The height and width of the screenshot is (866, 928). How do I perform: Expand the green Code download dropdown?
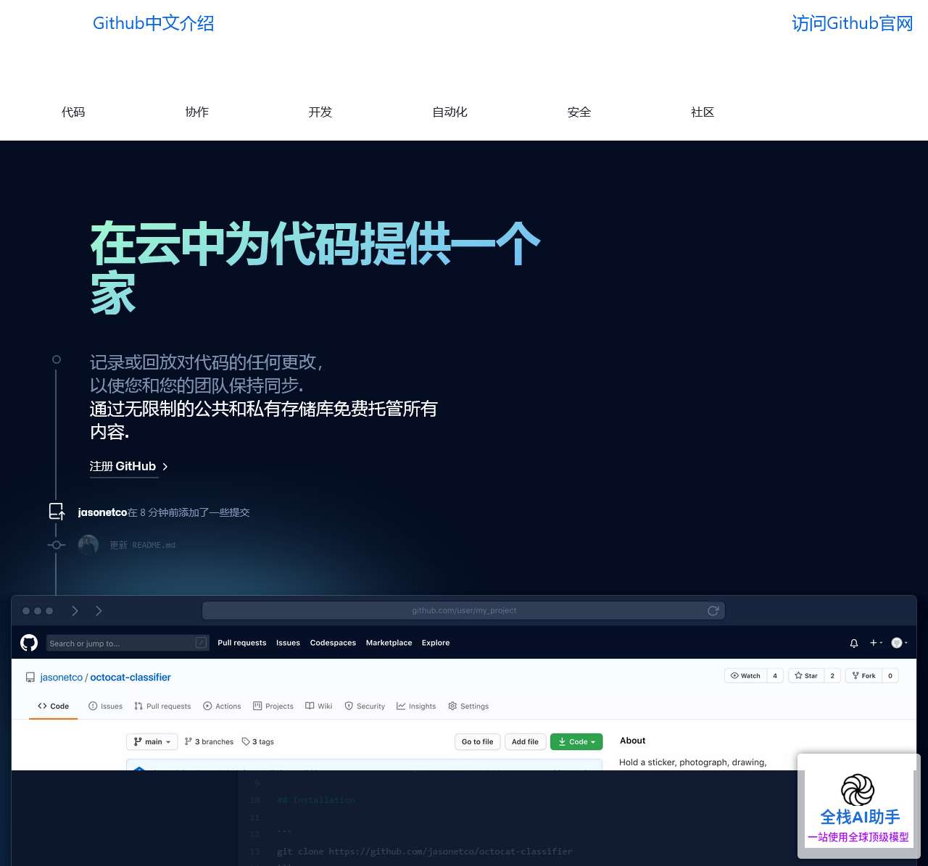click(x=576, y=741)
